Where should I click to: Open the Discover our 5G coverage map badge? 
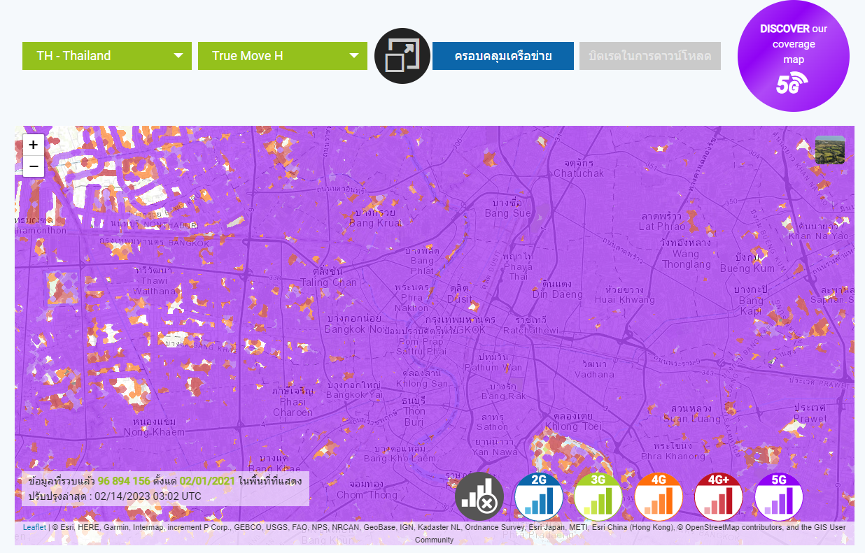[x=794, y=56]
